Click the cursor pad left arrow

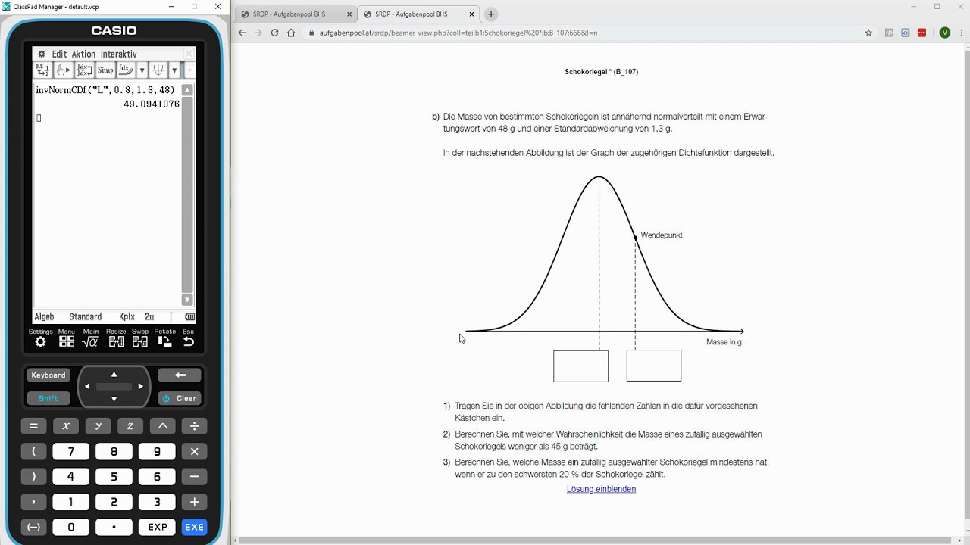point(87,386)
